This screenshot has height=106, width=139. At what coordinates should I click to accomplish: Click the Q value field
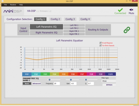point(91,83)
